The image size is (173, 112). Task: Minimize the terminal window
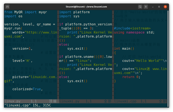[153, 7]
